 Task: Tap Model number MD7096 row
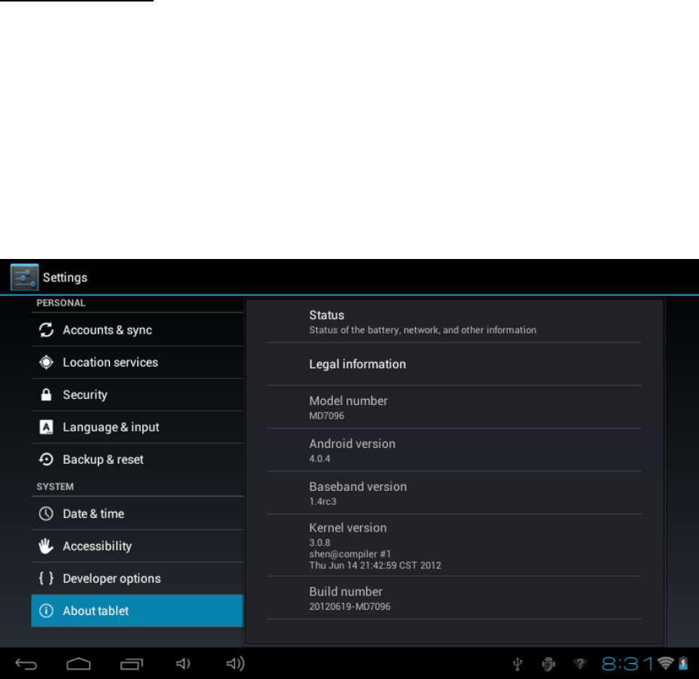[453, 407]
